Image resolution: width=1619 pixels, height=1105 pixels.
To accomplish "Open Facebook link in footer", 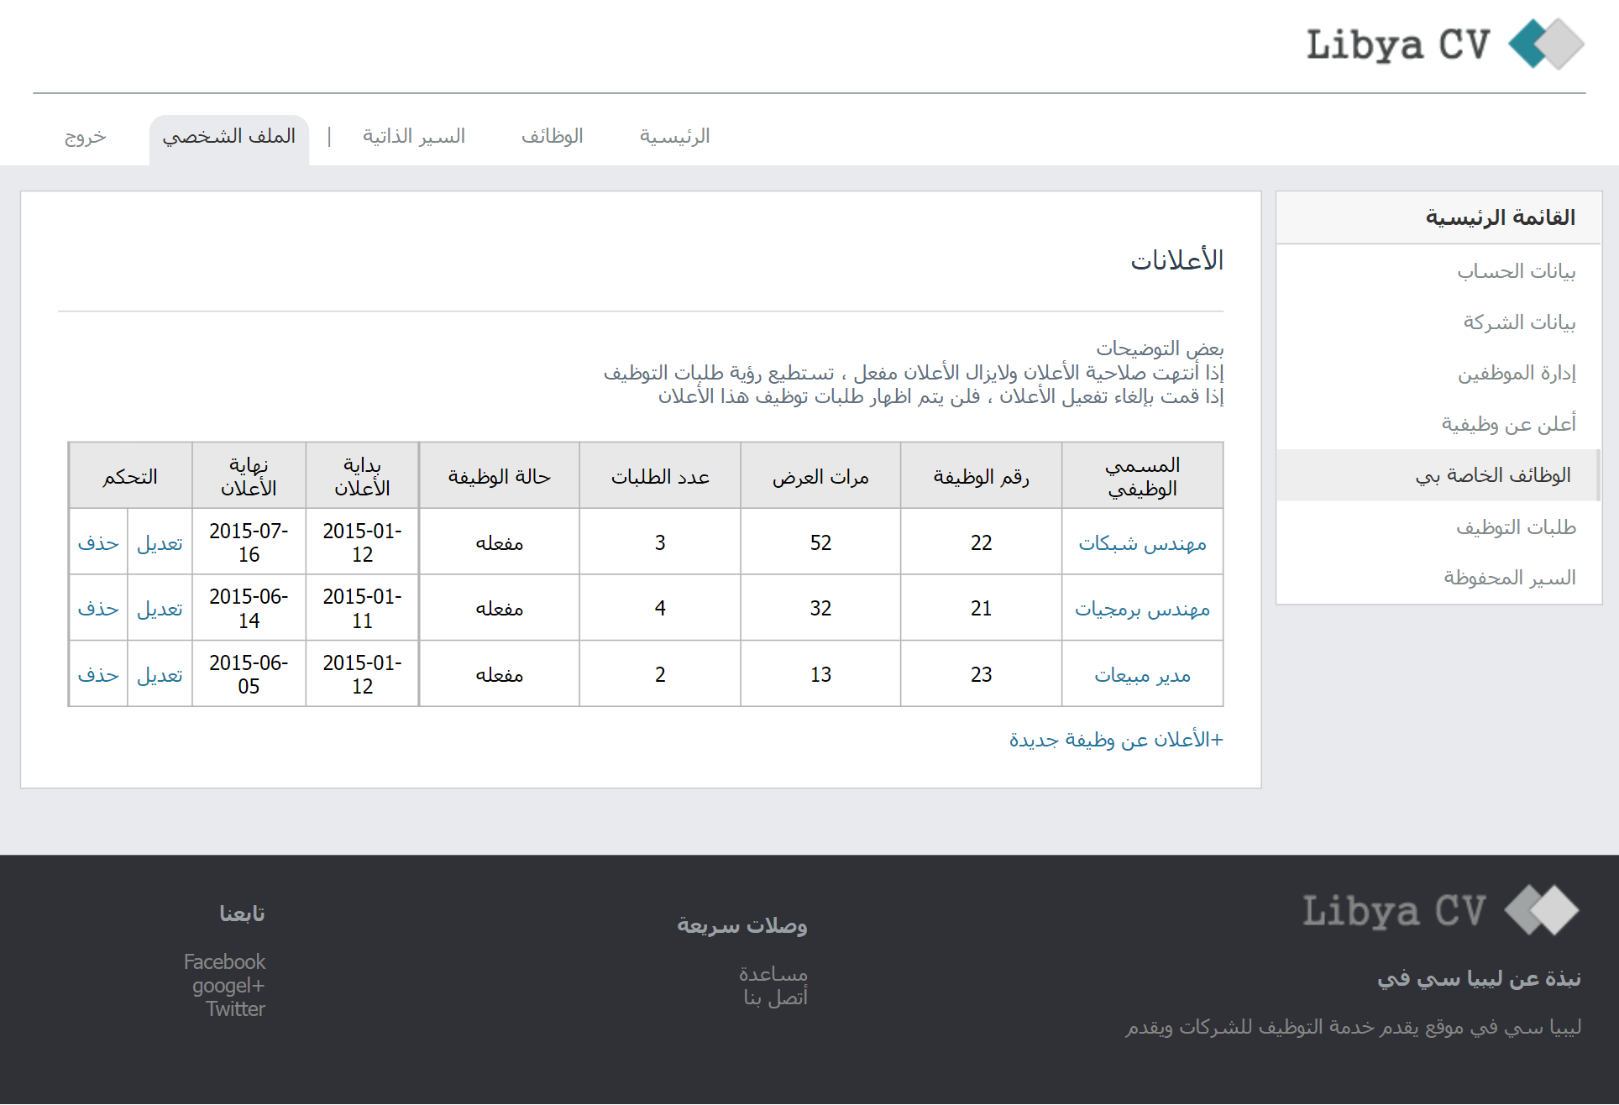I will 224,961.
